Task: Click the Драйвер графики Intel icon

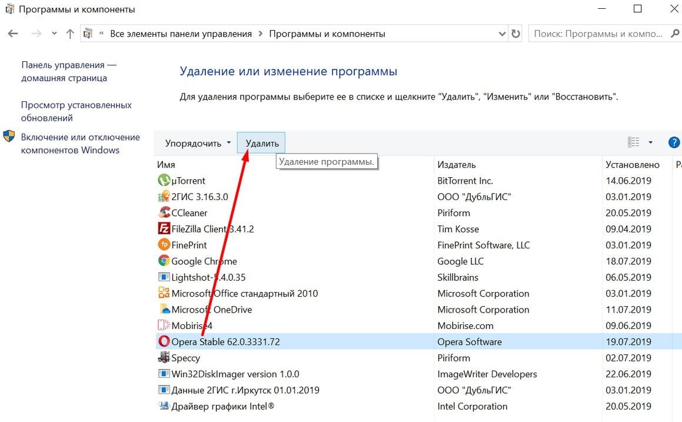Action: [x=164, y=406]
